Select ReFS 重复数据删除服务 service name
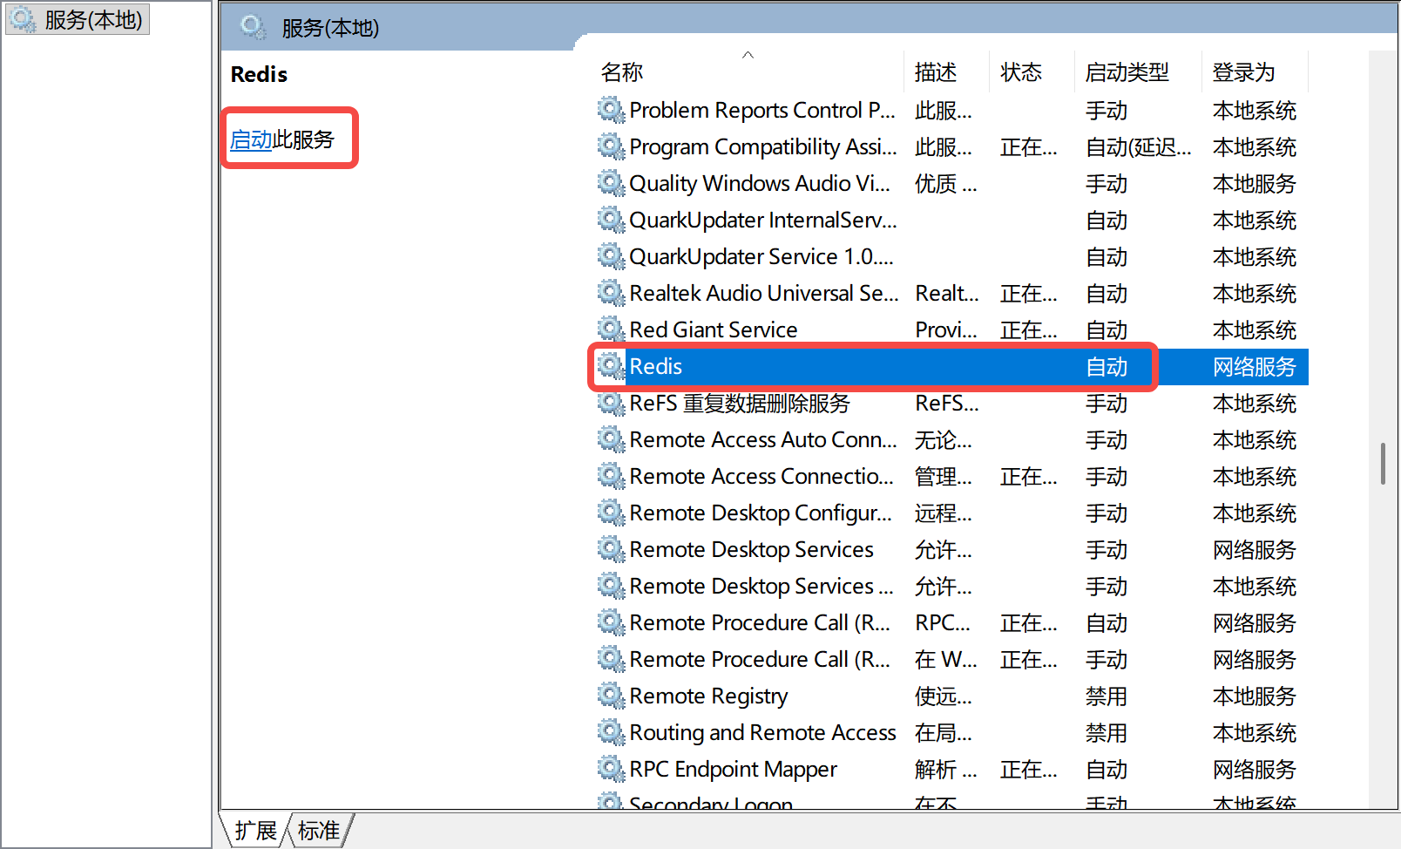This screenshot has width=1401, height=849. [740, 404]
